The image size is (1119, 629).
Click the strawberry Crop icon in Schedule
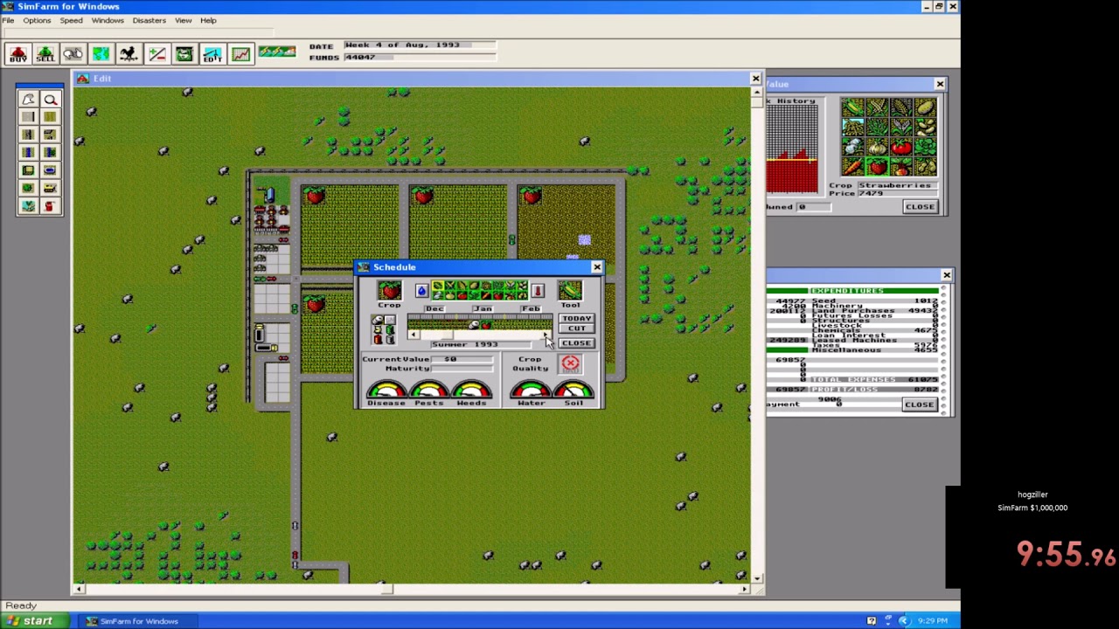click(390, 290)
